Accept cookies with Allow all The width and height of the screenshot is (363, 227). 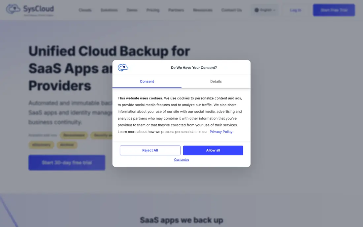213,150
